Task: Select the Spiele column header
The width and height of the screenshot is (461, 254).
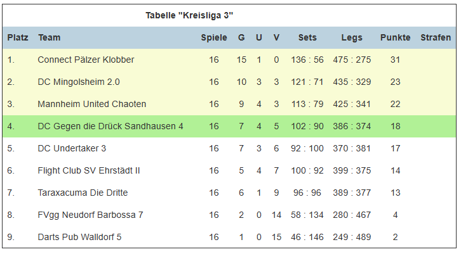Action: [x=214, y=37]
